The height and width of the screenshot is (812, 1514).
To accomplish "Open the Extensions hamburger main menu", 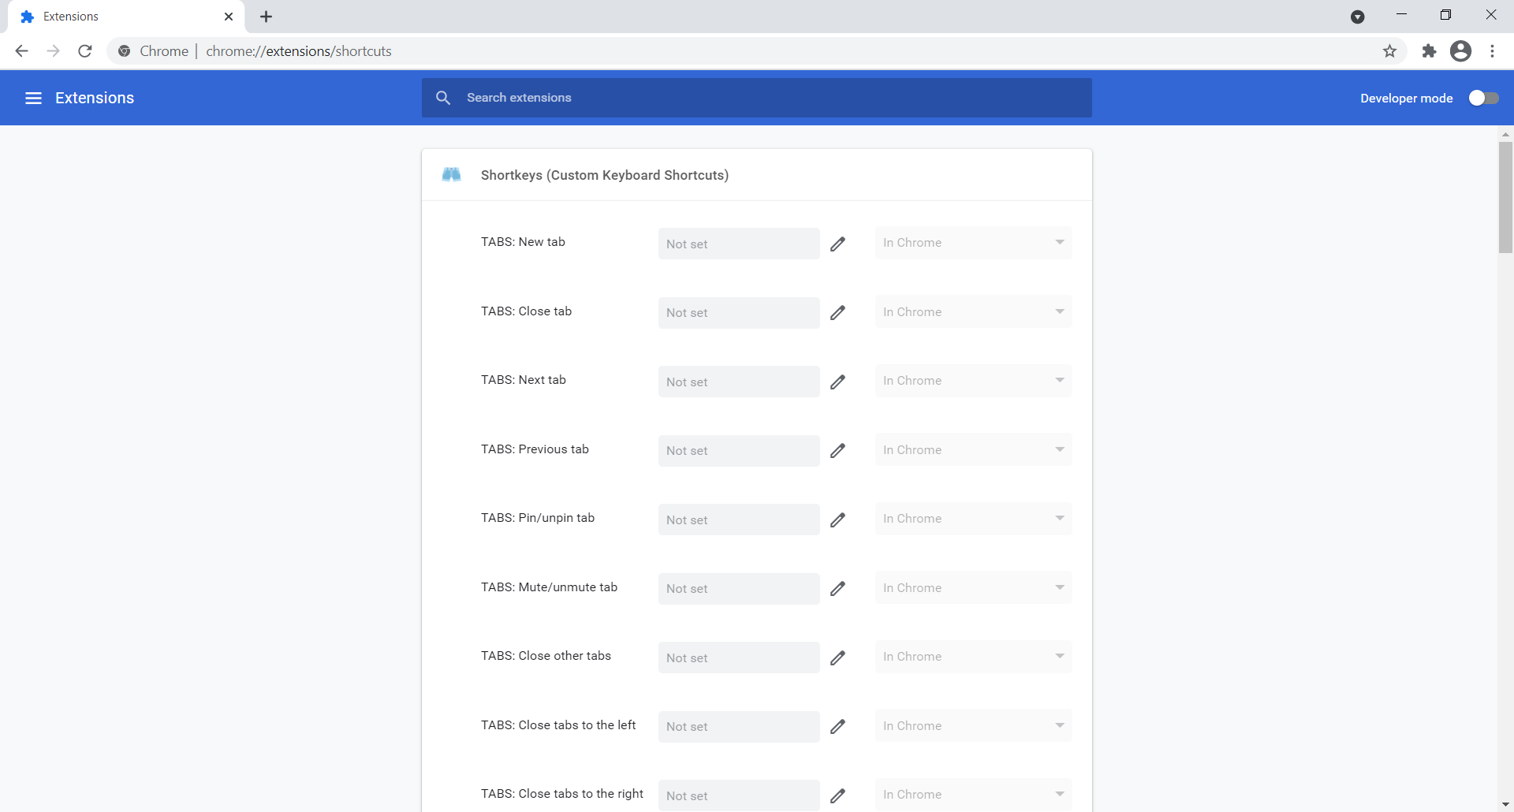I will tap(33, 98).
